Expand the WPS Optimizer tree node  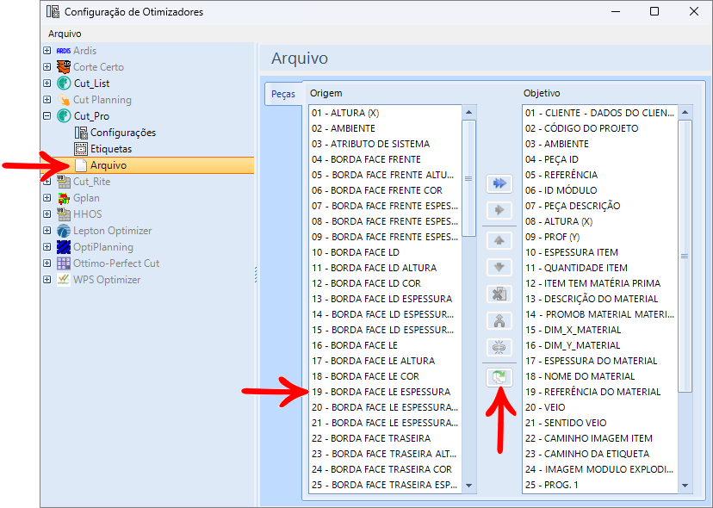click(x=46, y=280)
